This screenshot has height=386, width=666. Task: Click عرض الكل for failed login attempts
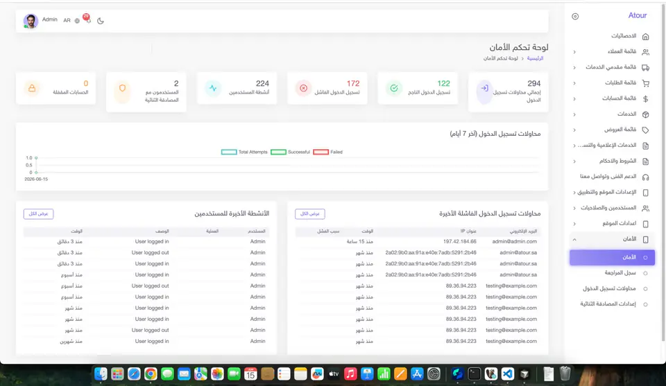point(310,213)
